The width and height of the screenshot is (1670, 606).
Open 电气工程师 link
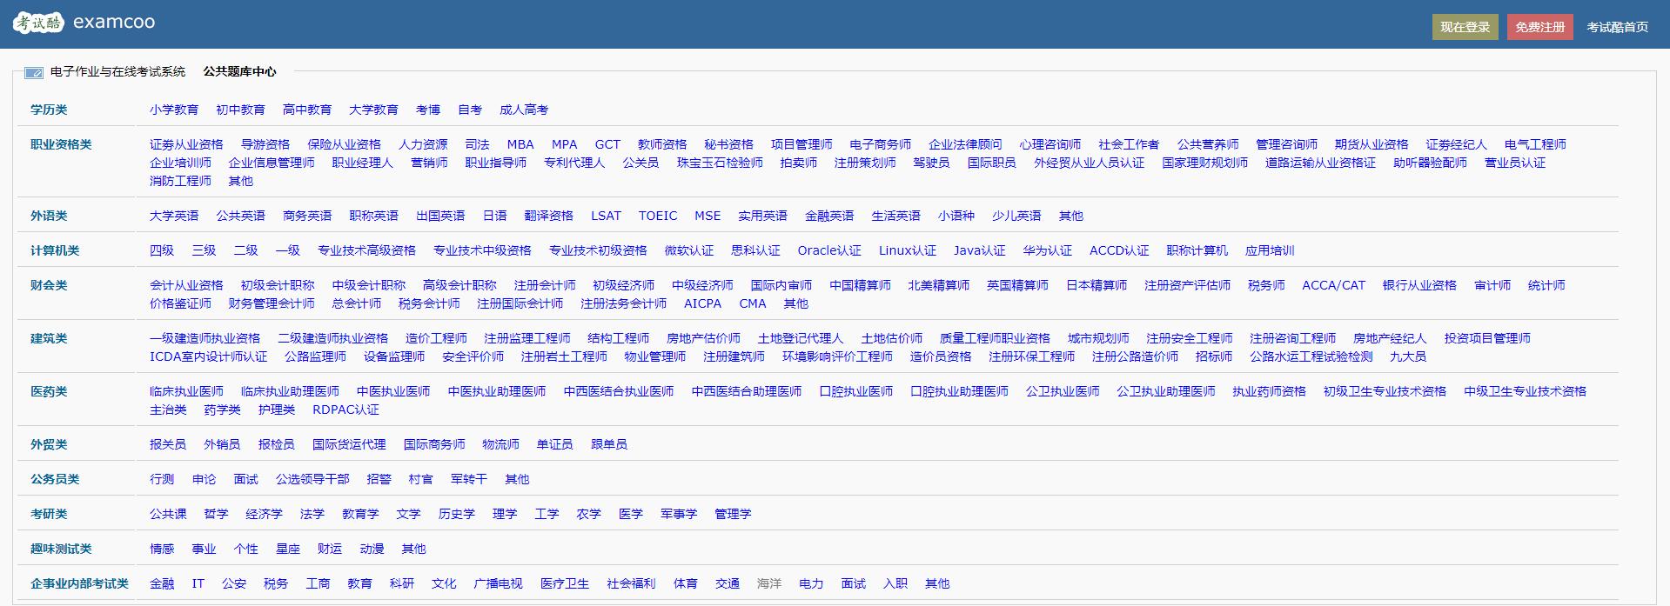(1535, 144)
